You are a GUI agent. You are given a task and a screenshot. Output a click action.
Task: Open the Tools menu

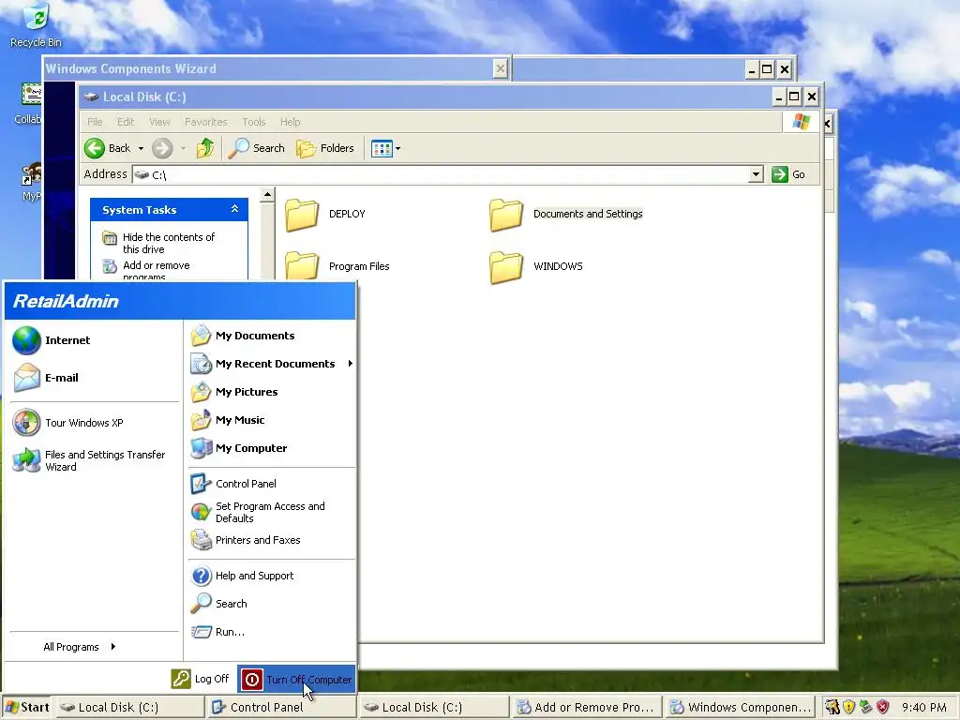(x=253, y=122)
